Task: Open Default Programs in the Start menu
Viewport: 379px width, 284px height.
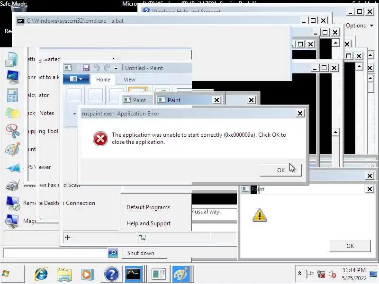Action: pos(148,207)
